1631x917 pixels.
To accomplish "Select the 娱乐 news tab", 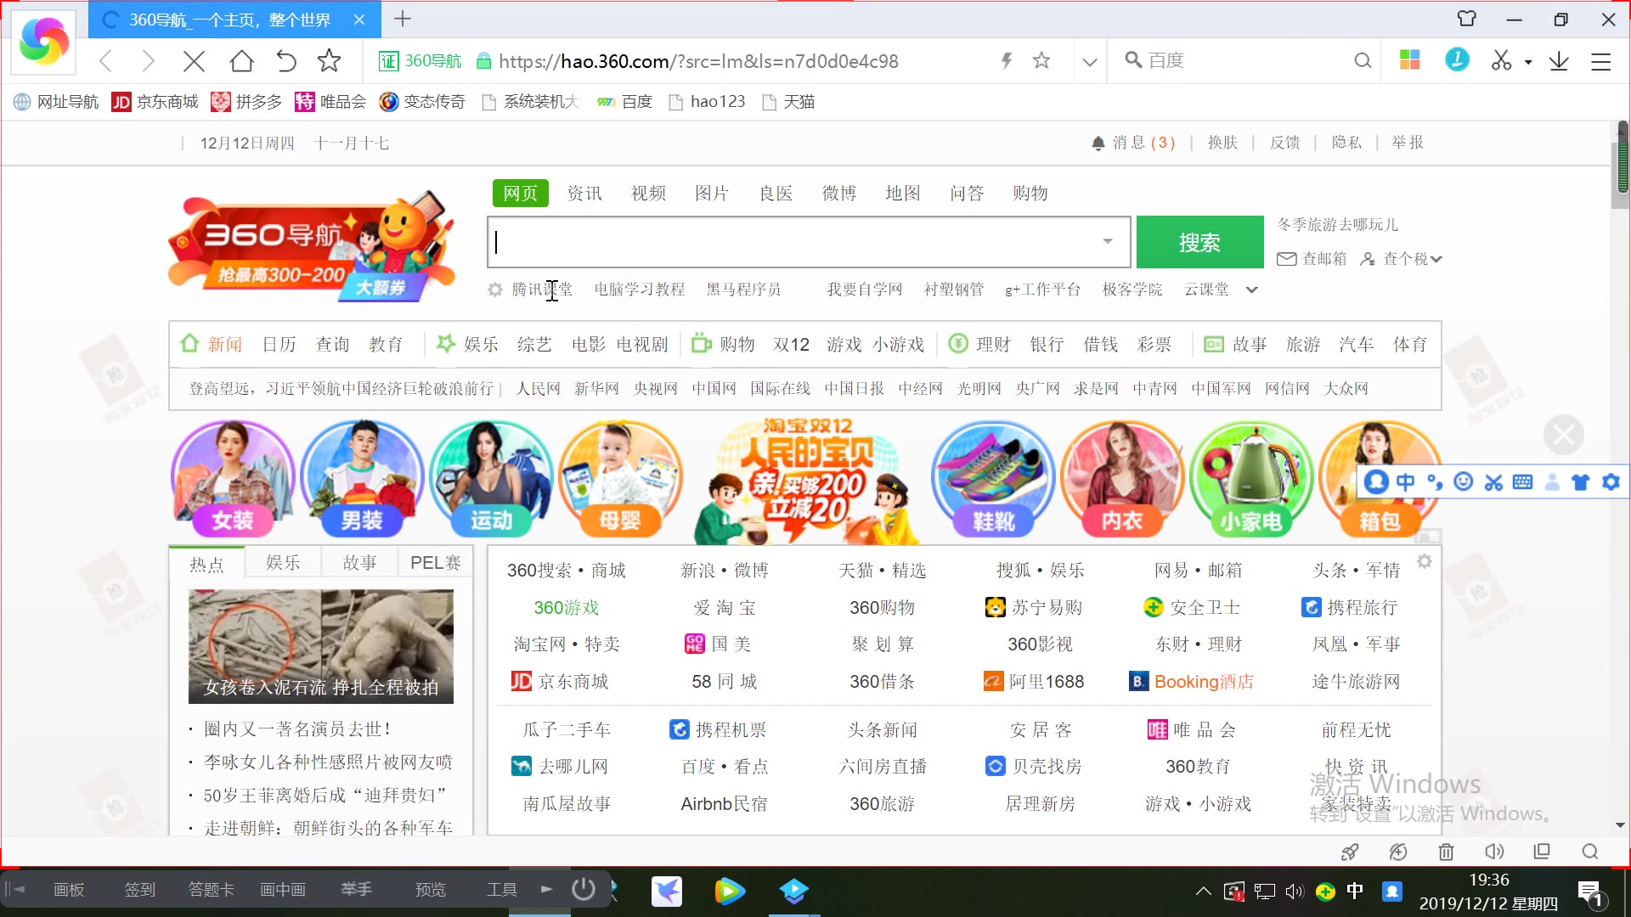I will [x=283, y=563].
